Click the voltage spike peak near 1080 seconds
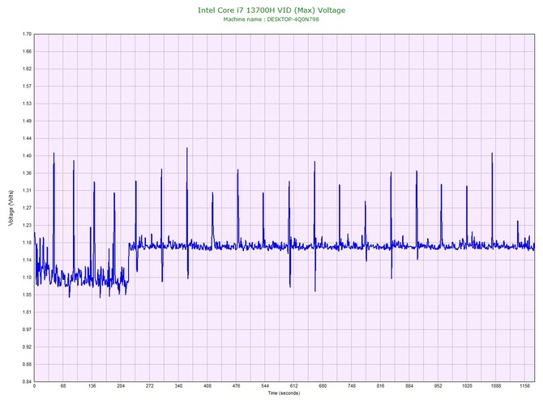This screenshot has height=407, width=543. click(x=492, y=154)
